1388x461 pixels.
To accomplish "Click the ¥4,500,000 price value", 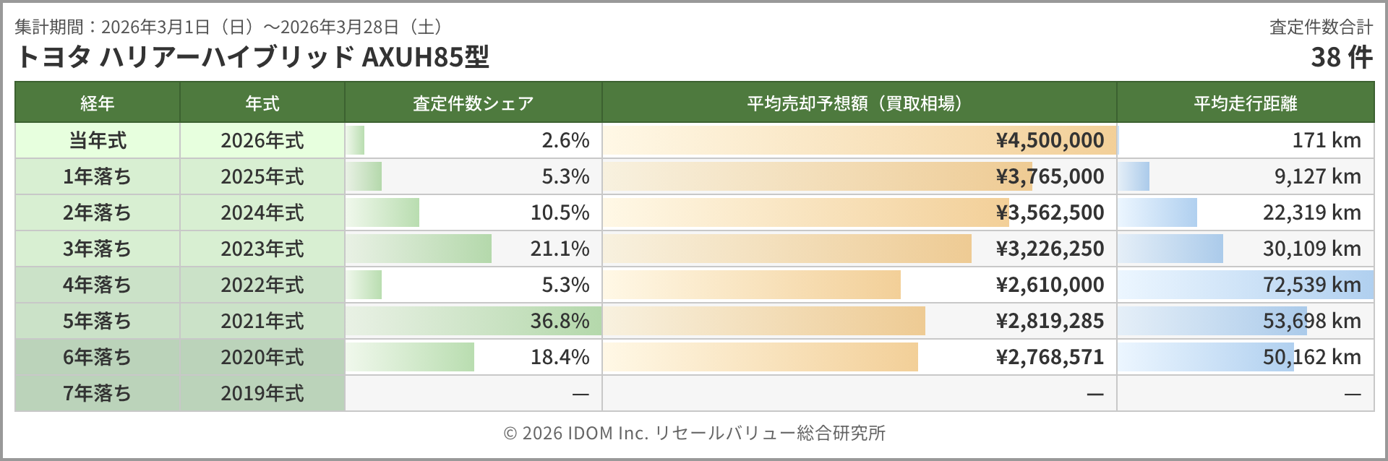I will click(x=1050, y=140).
